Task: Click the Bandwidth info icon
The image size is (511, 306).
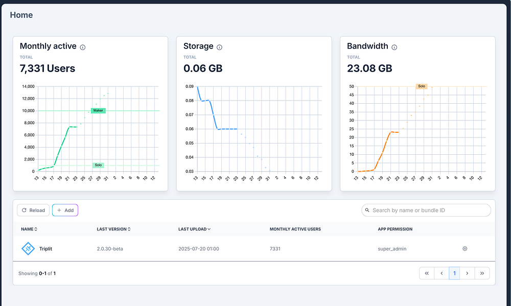Action: click(394, 47)
